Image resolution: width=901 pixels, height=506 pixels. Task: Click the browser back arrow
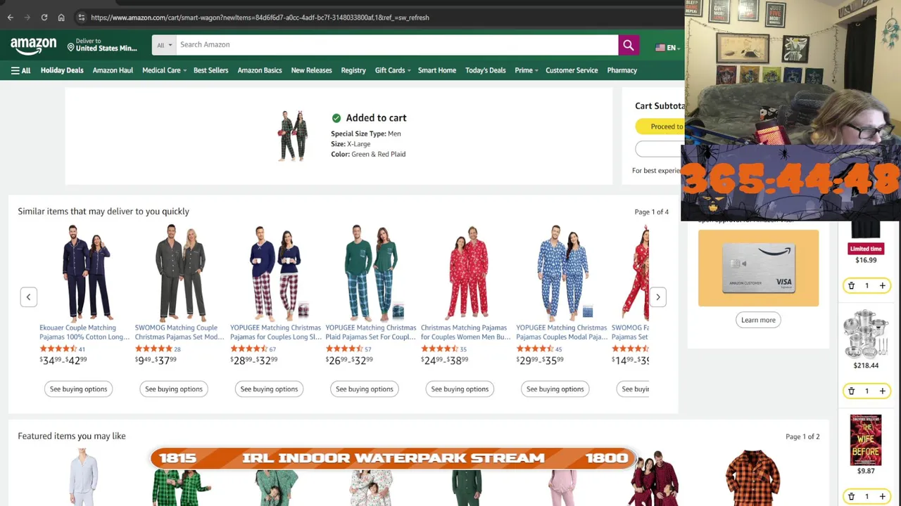click(x=11, y=18)
